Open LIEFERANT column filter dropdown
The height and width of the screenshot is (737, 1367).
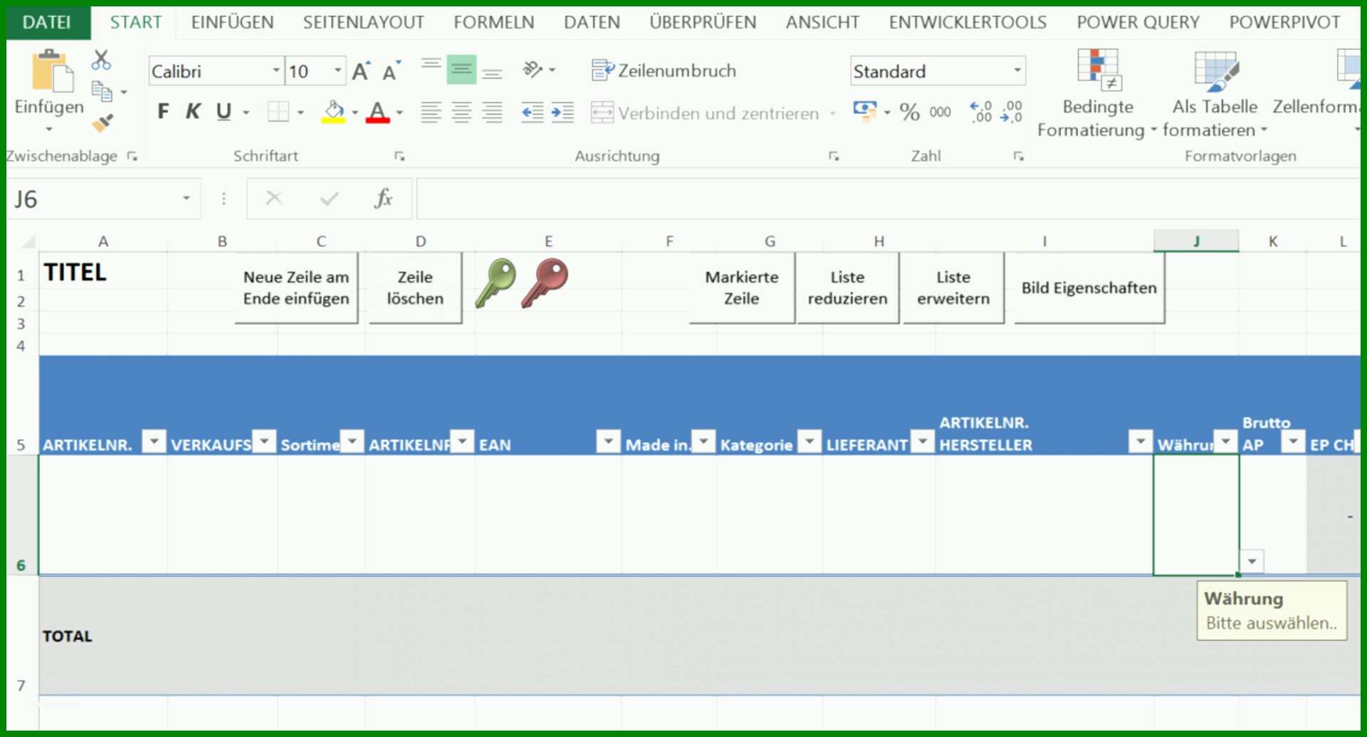click(x=923, y=442)
